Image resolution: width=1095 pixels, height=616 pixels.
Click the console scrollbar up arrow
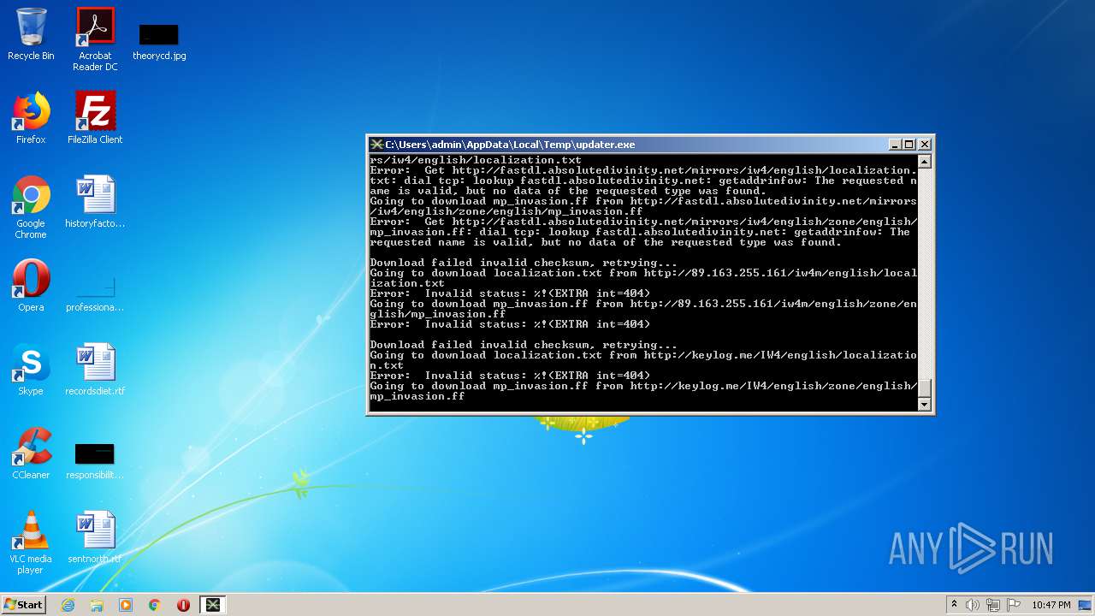[924, 162]
